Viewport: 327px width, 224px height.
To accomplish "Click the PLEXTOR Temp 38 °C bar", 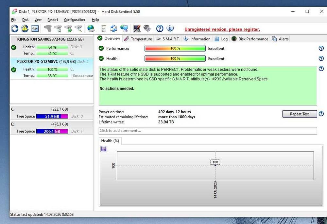I will click(52, 75).
